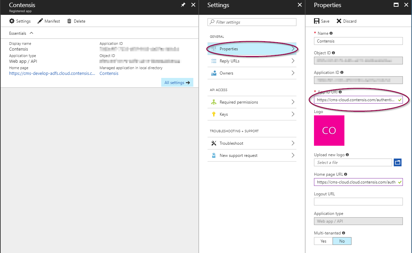Click the Keys key icon
The image size is (412, 253).
[214, 114]
